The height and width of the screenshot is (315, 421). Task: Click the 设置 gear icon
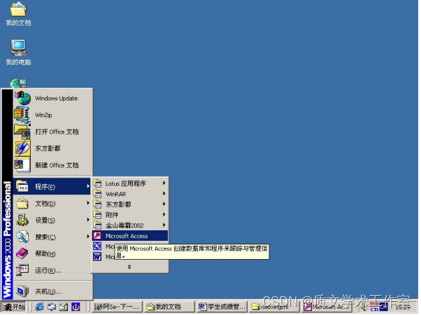tap(22, 220)
